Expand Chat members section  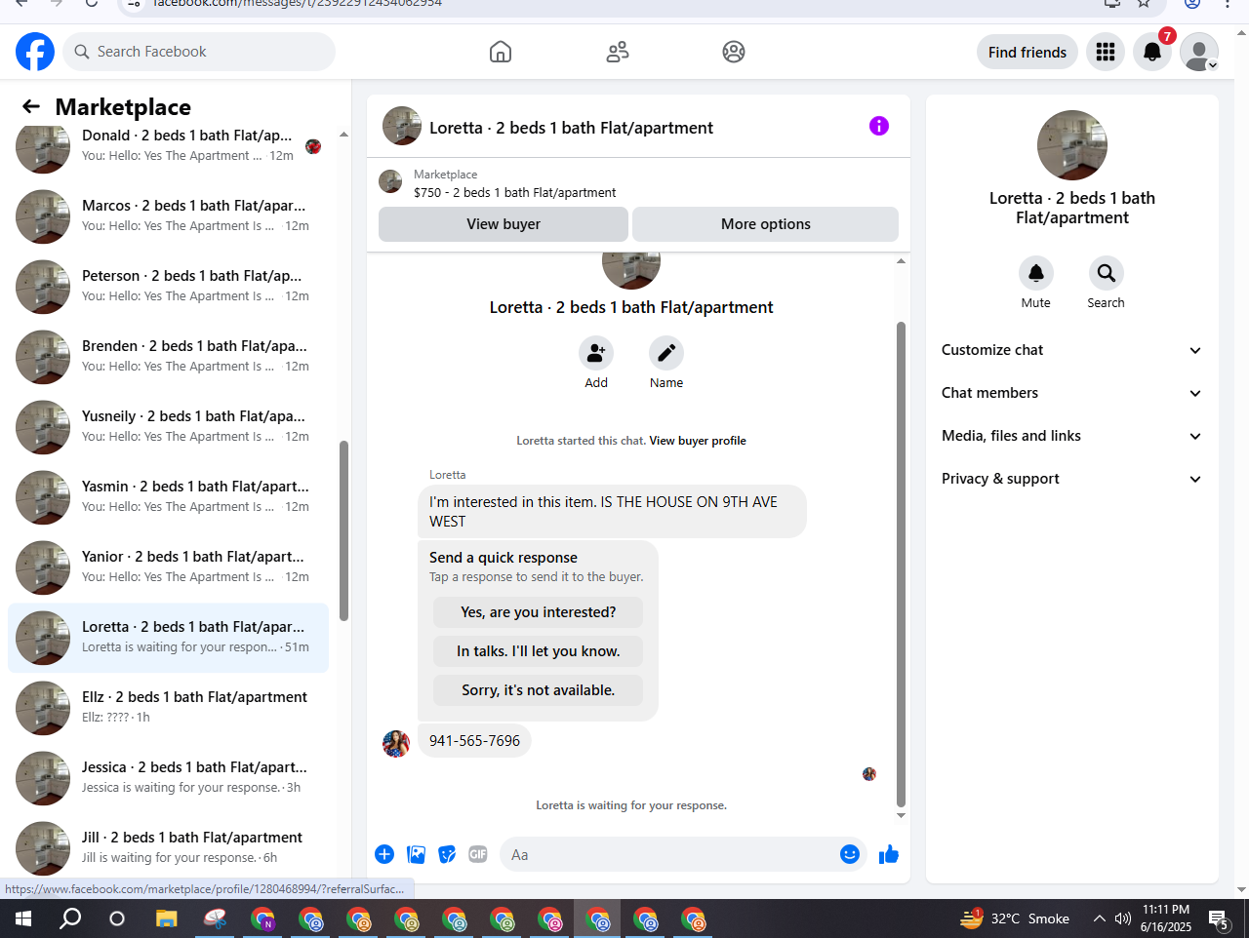pyautogui.click(x=1071, y=393)
